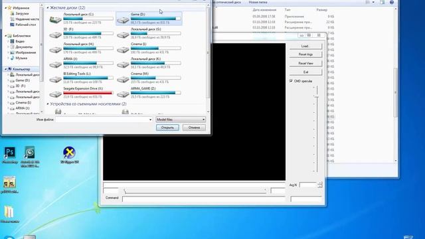Select the Photoshop desktop shortcut
Screen dimensions: 425x239
click(x=10, y=155)
